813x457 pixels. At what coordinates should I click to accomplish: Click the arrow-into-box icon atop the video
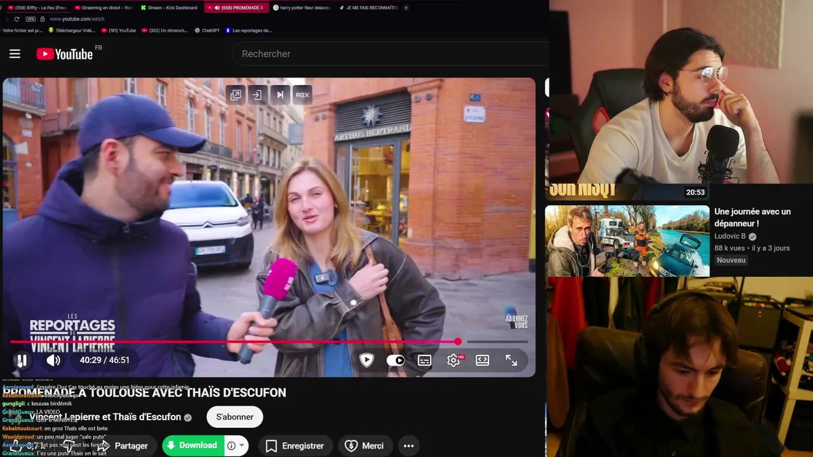(257, 95)
